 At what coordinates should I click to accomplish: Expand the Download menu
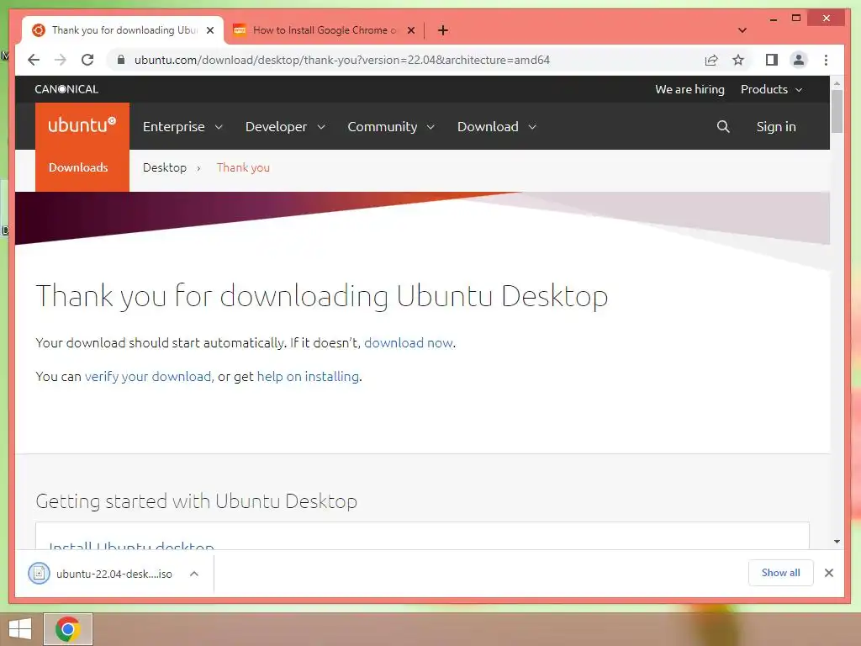click(x=496, y=126)
